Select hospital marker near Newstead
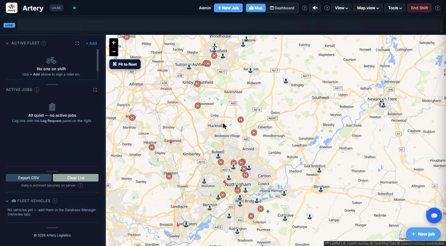Viewport: 446px width, 246px height. point(198,106)
